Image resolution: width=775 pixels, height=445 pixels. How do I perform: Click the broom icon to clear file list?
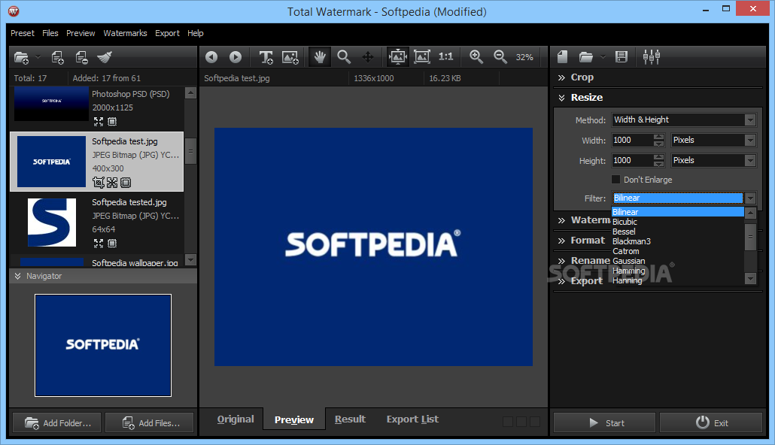(x=105, y=57)
